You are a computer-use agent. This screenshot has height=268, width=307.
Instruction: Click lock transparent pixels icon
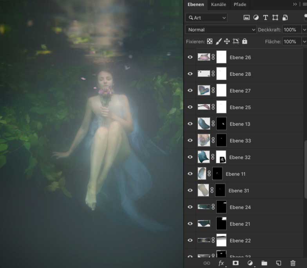point(210,41)
